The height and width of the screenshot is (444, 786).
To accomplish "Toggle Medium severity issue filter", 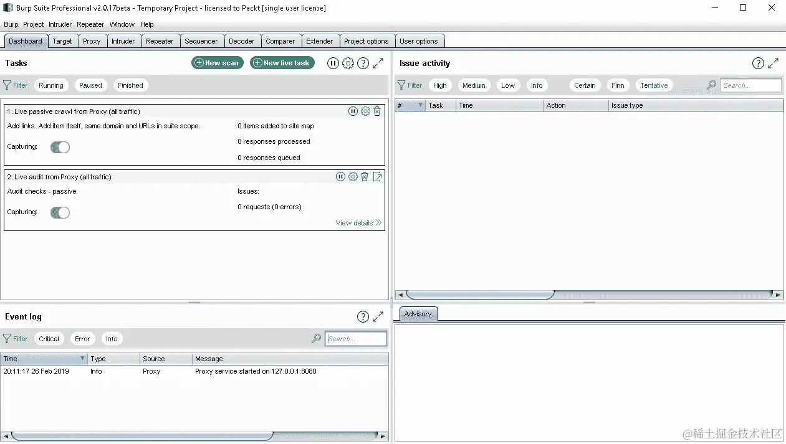I will pos(474,85).
